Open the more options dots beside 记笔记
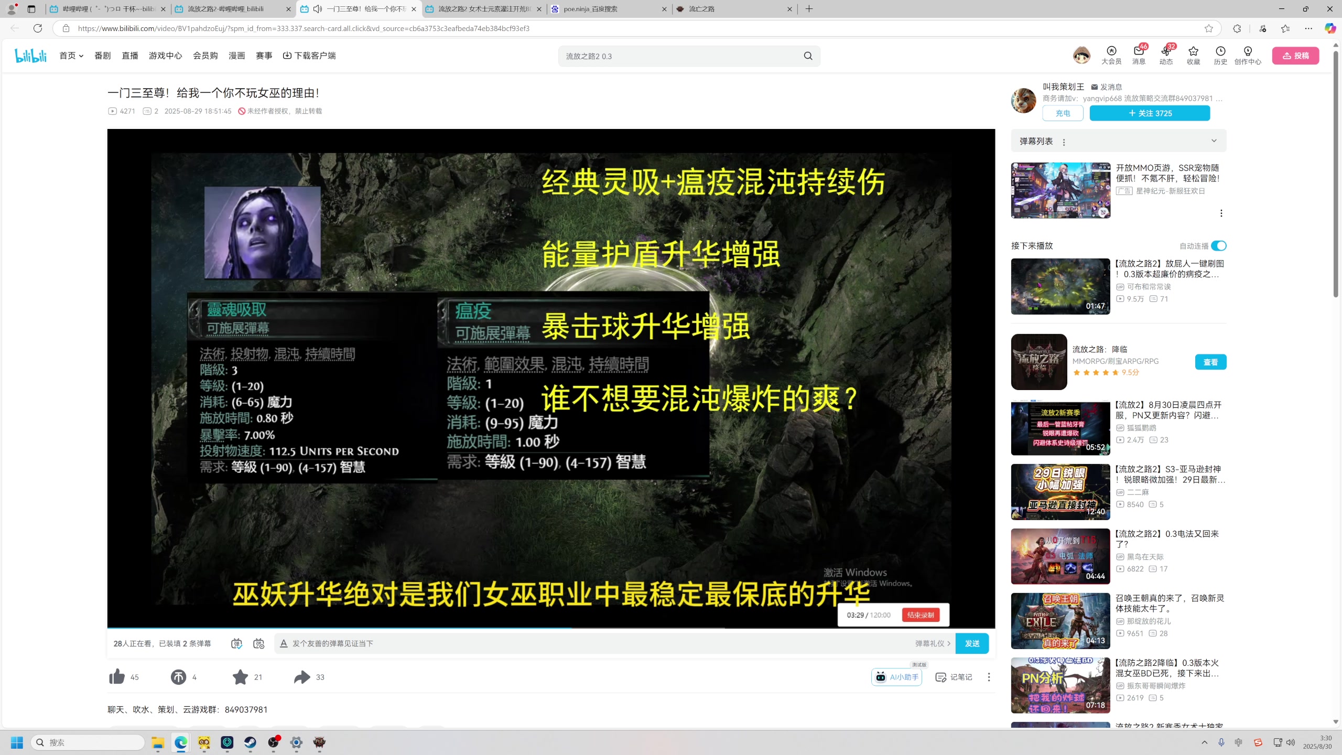1342x755 pixels. 989,677
